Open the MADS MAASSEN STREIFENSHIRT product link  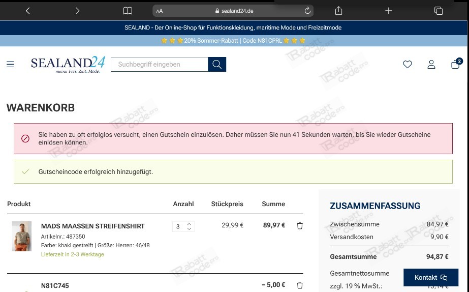[92, 226]
